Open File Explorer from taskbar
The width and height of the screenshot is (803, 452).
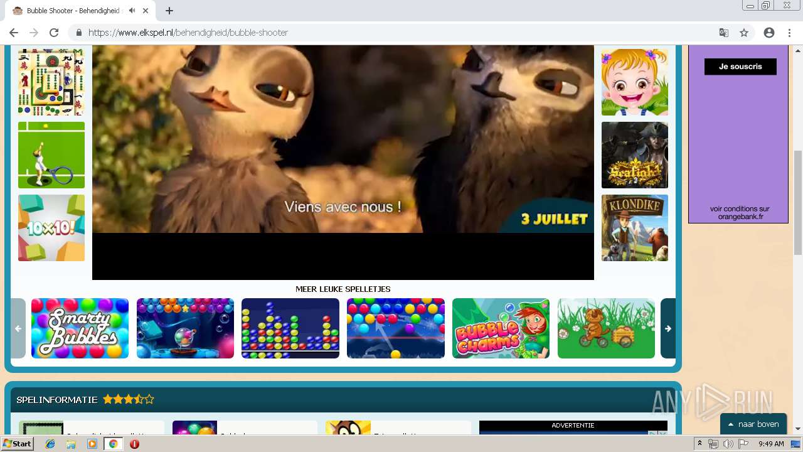point(71,444)
